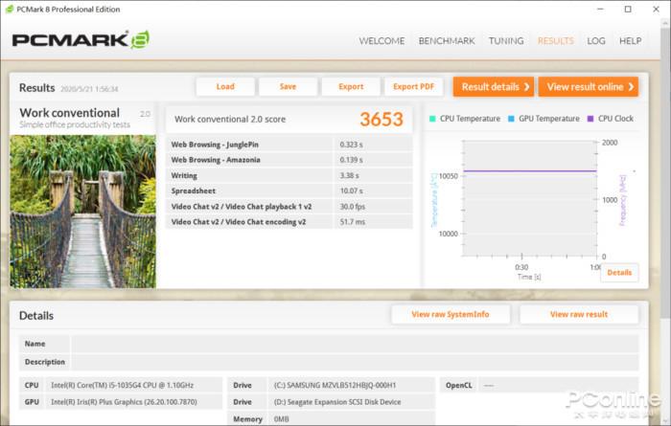Select the Spreadsheet result row
671x426 pixels.
tap(289, 191)
